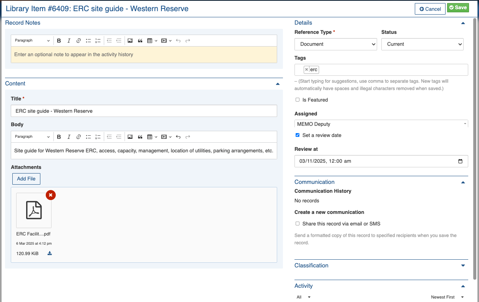Insert link in Body editor toolbar
Image resolution: width=479 pixels, height=302 pixels.
78,137
